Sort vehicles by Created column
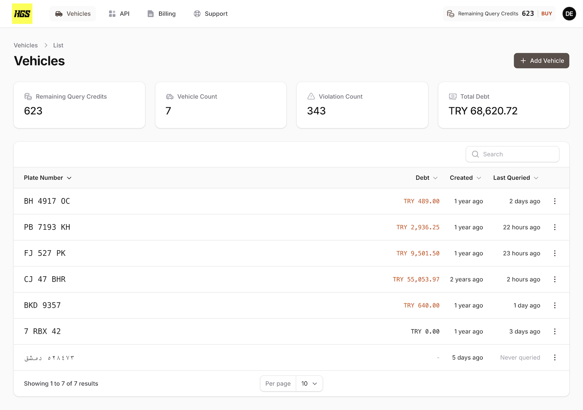 pos(465,178)
